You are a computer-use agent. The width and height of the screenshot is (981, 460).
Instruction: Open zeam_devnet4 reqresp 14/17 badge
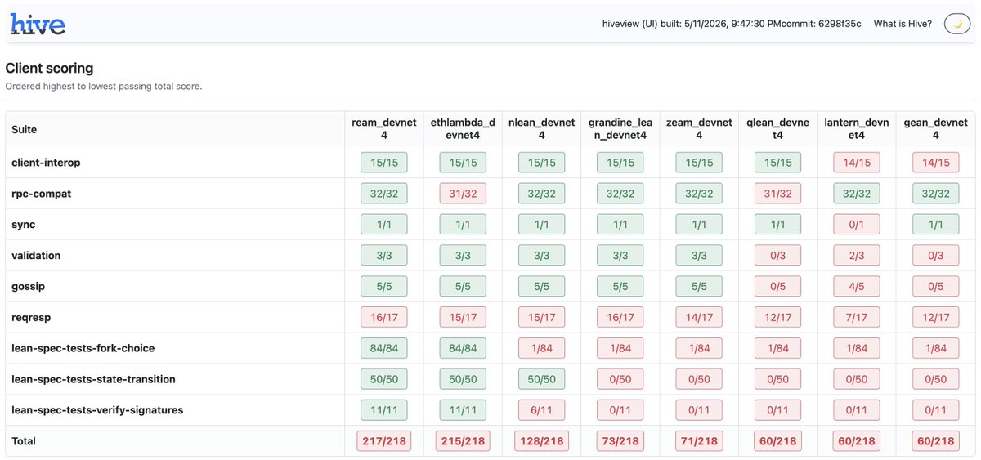[699, 318]
